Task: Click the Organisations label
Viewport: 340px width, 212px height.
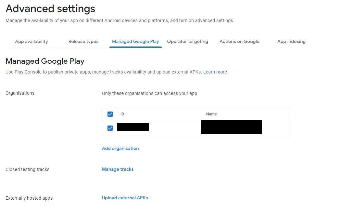Action: point(20,93)
